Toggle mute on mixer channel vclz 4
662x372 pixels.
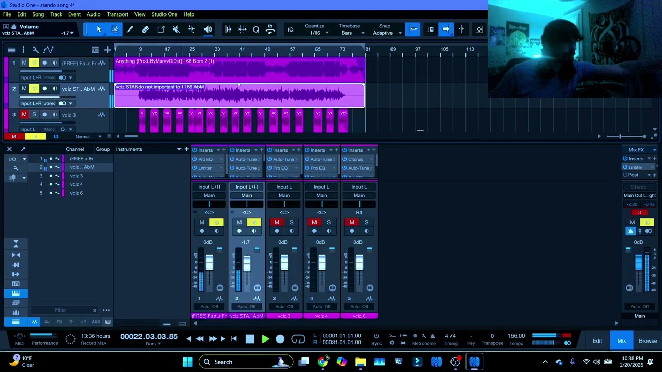coord(314,222)
